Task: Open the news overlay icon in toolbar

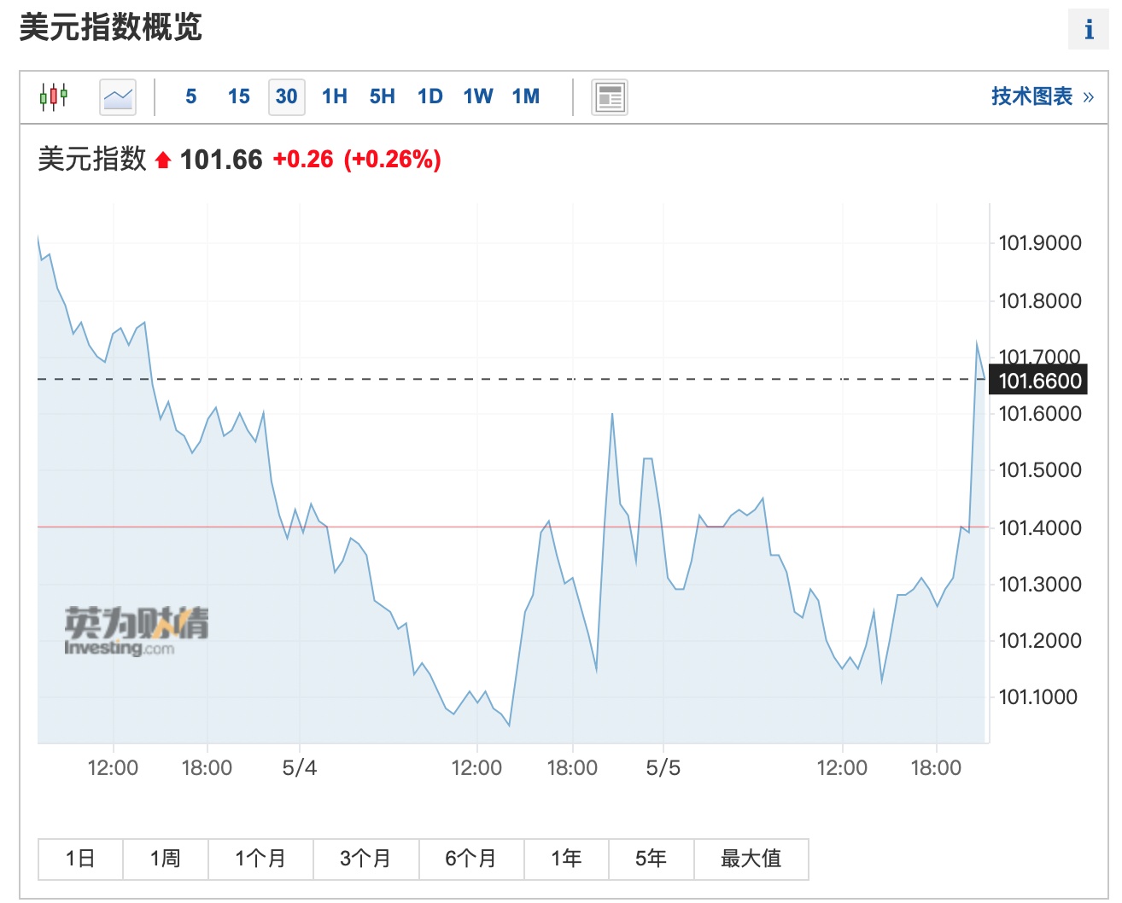Action: 610,97
